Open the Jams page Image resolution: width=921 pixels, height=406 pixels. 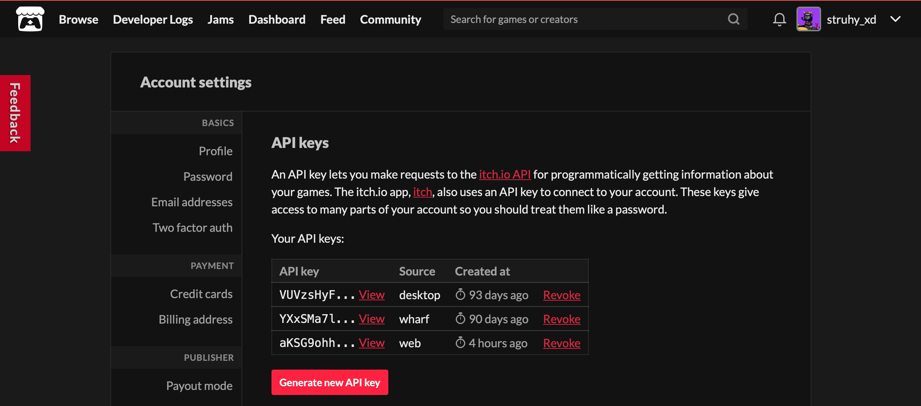tap(221, 19)
